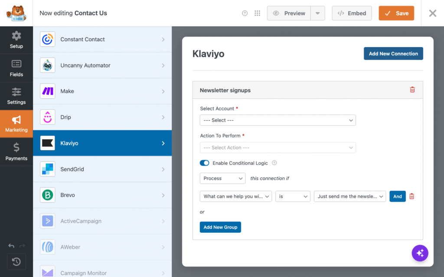Open the revisions history icon
The height and width of the screenshot is (277, 444).
[16, 262]
